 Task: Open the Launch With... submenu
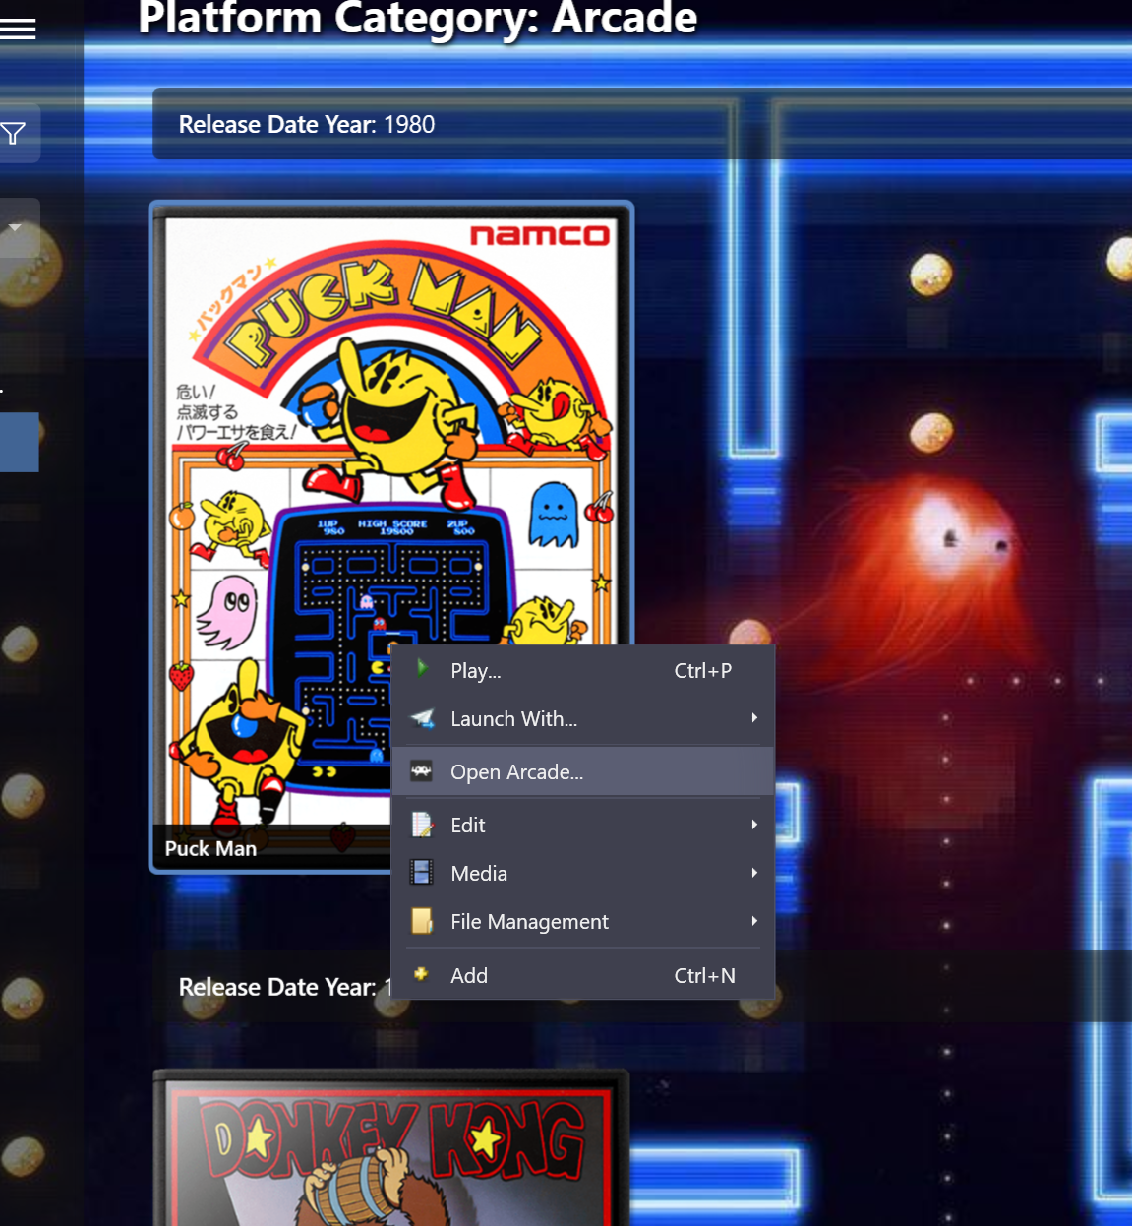point(583,719)
